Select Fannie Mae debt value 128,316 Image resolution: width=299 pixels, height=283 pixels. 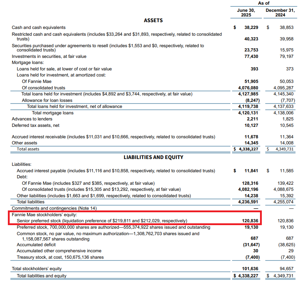click(250, 183)
